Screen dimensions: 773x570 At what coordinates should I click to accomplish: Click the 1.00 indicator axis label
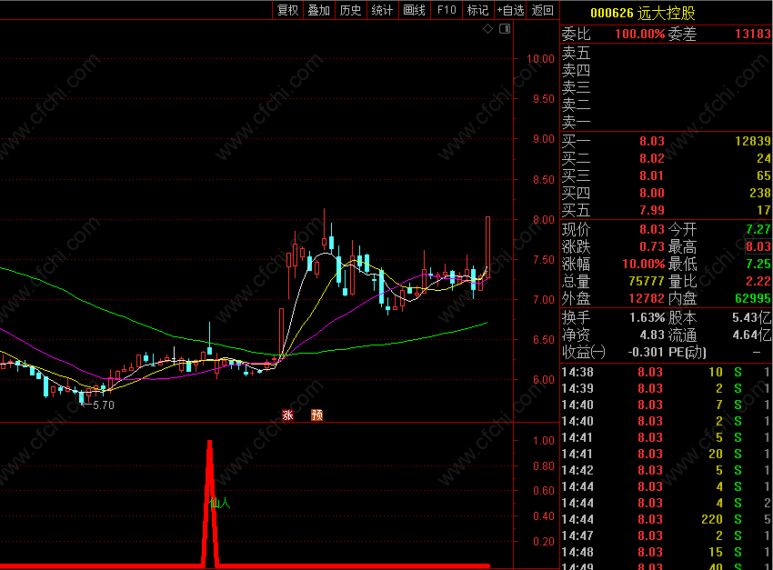pos(544,440)
